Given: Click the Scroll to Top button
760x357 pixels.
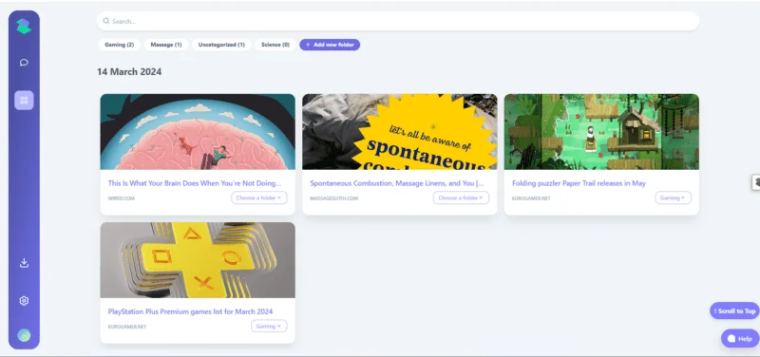Looking at the screenshot, I should pyautogui.click(x=734, y=311).
